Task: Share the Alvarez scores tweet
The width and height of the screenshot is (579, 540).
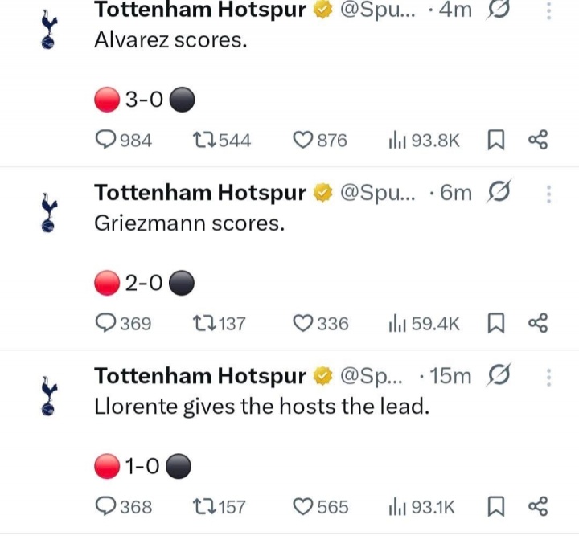Action: tap(537, 141)
